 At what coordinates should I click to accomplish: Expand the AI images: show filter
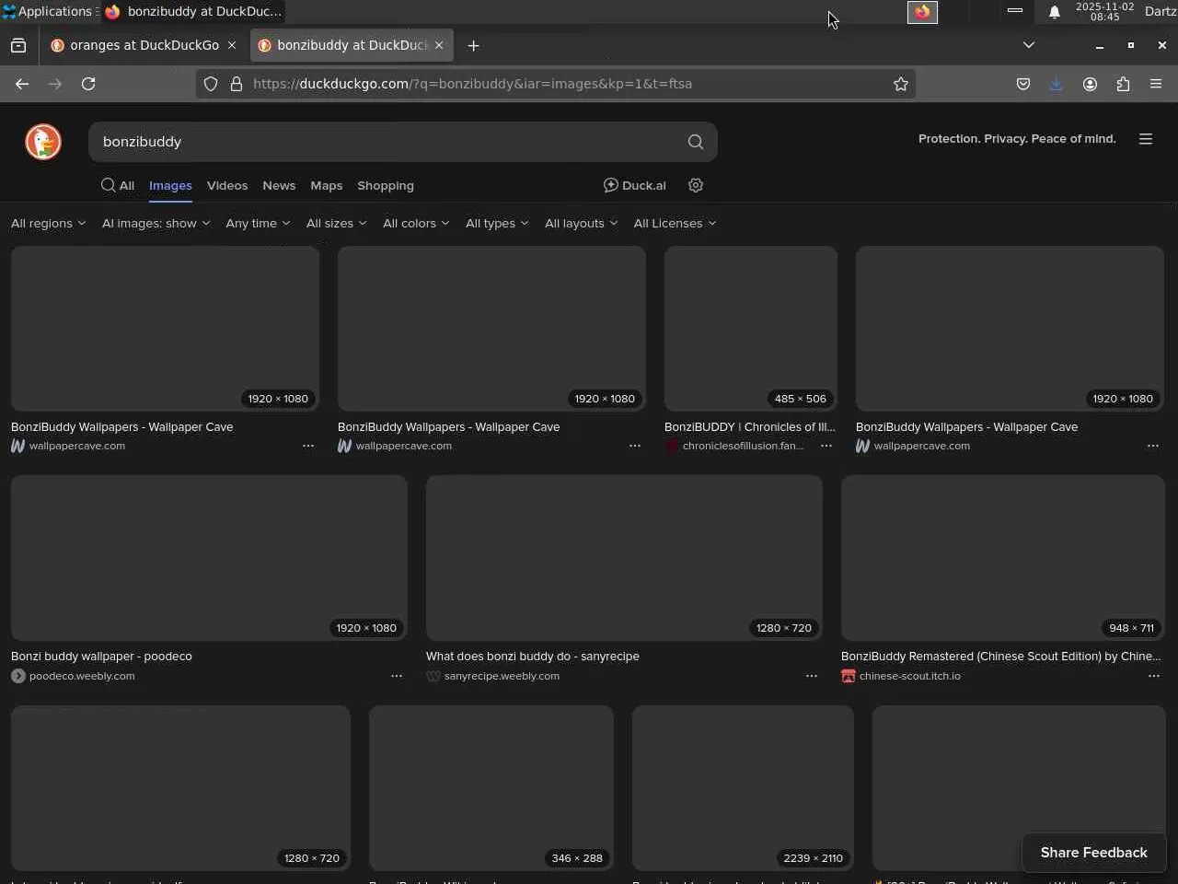tap(156, 223)
